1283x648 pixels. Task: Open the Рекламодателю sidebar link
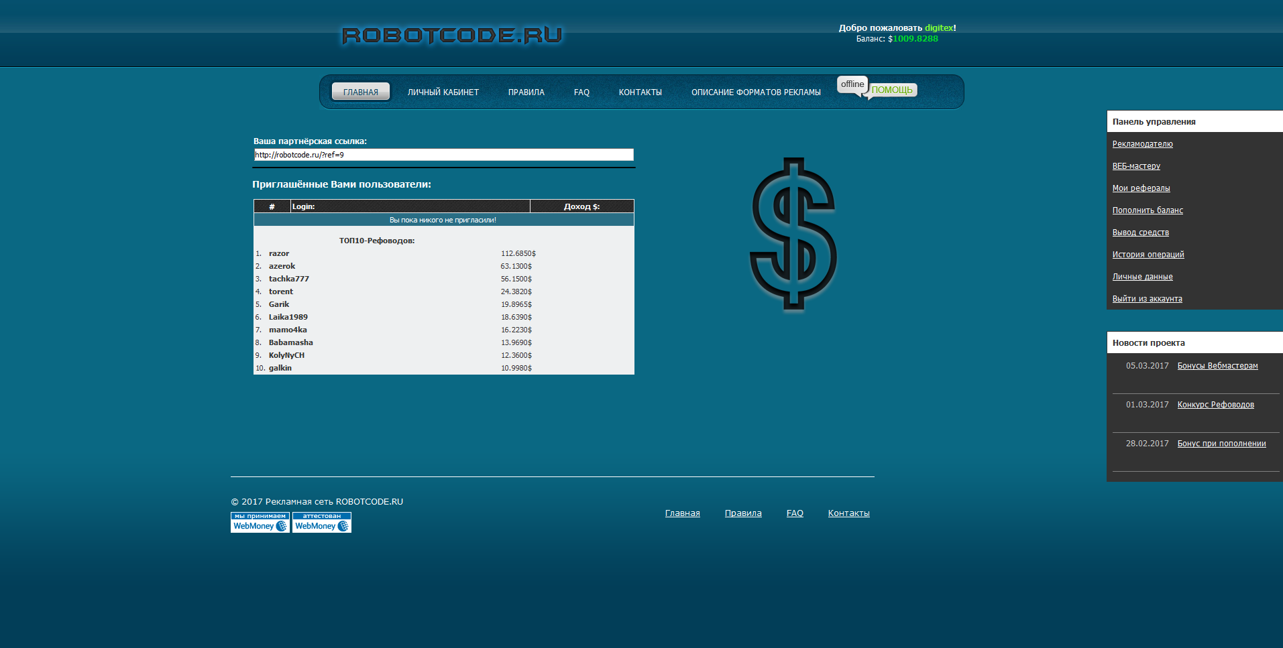pos(1142,144)
